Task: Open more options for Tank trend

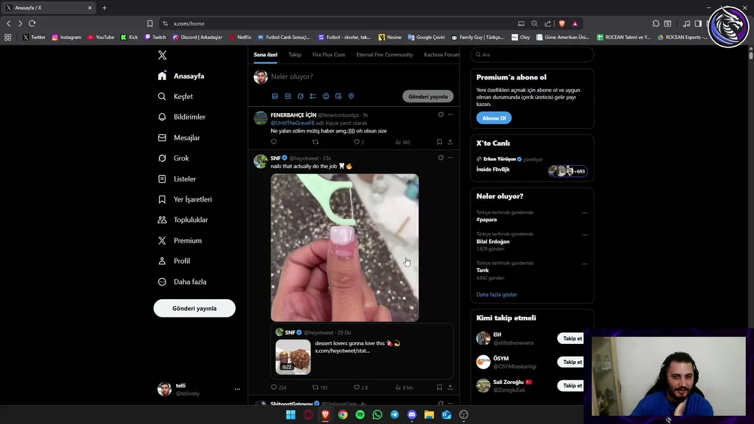Action: [584, 263]
